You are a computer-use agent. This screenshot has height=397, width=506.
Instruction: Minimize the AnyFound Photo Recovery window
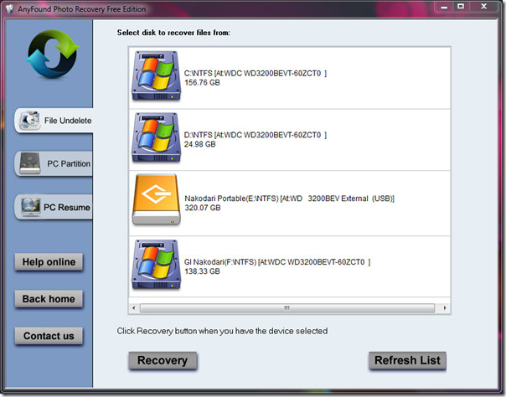(444, 7)
